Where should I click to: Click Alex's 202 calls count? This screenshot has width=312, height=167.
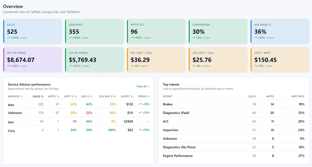coord(41,104)
